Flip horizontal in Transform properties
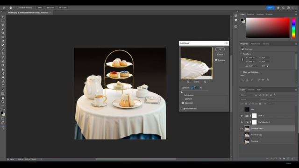This screenshot has height=168, width=299. [x=263, y=66]
